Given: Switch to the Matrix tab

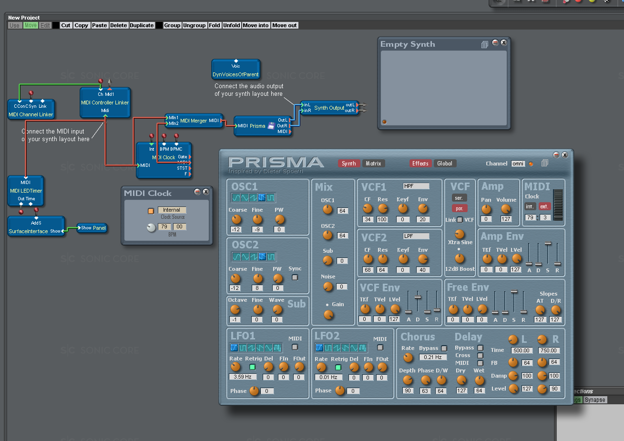Looking at the screenshot, I should pyautogui.click(x=374, y=163).
